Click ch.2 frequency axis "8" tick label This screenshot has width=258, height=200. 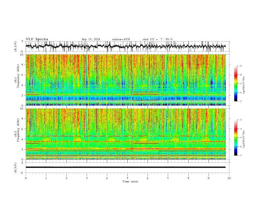(23, 119)
